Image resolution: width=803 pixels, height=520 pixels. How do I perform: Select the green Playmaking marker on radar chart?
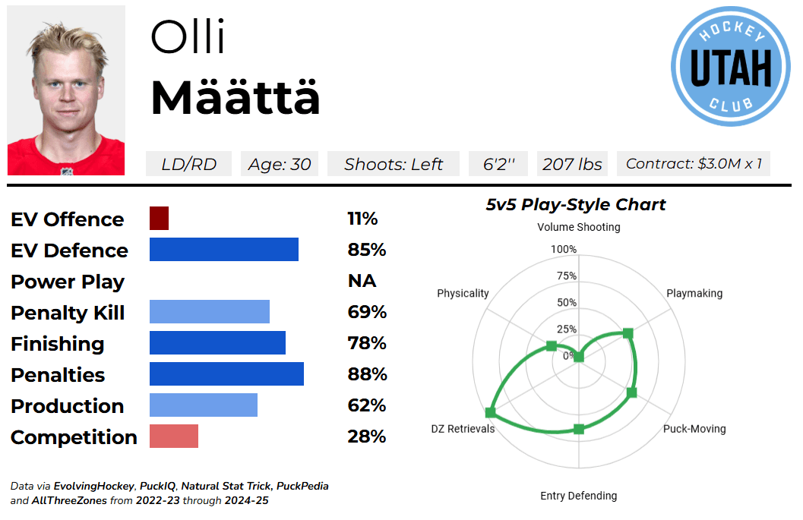(628, 332)
